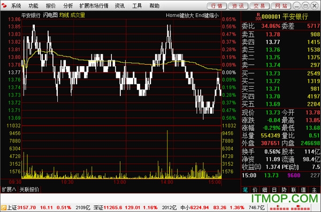Open the 分析 menu

pyautogui.click(x=68, y=6)
